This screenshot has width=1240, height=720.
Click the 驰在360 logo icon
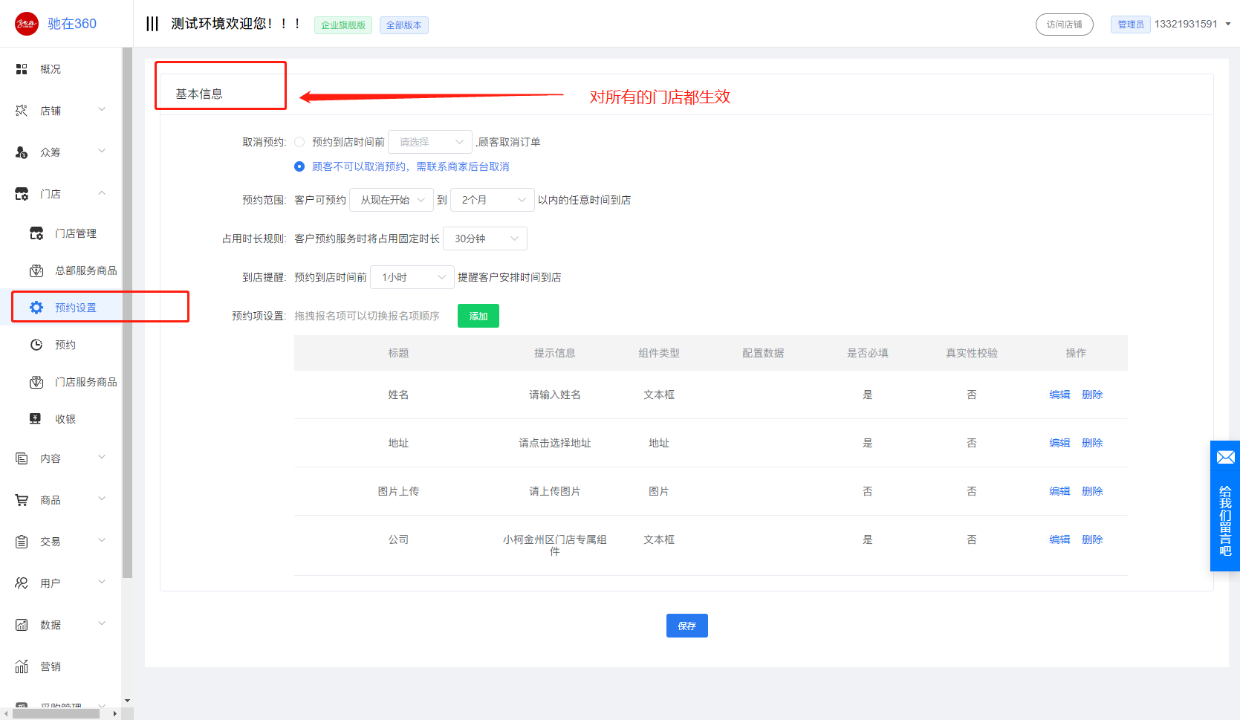27,24
